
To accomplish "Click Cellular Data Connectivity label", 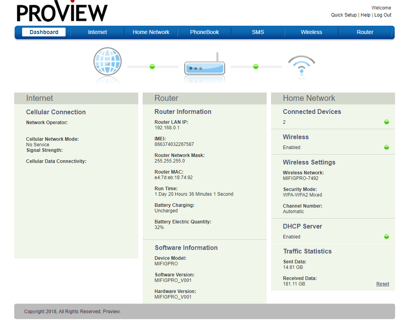I will [56, 161].
